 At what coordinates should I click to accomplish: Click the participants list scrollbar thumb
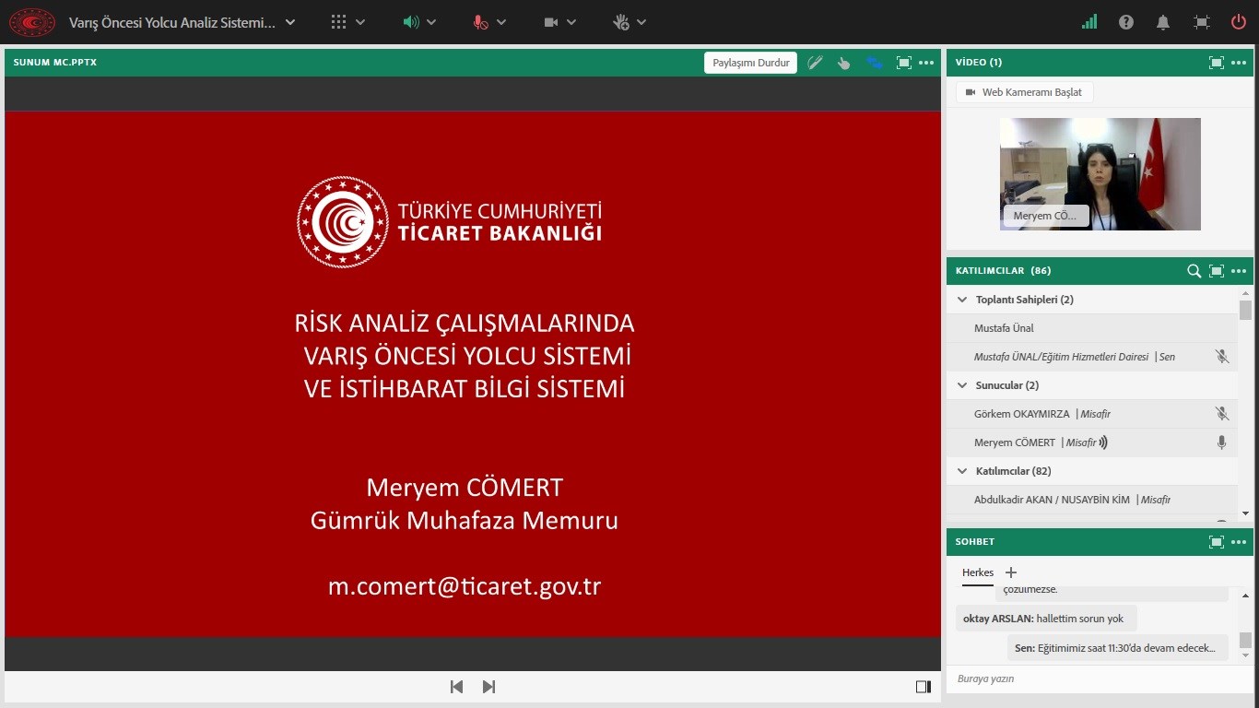(x=1246, y=311)
